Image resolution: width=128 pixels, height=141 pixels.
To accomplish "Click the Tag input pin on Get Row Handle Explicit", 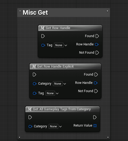I will coord(35,93).
